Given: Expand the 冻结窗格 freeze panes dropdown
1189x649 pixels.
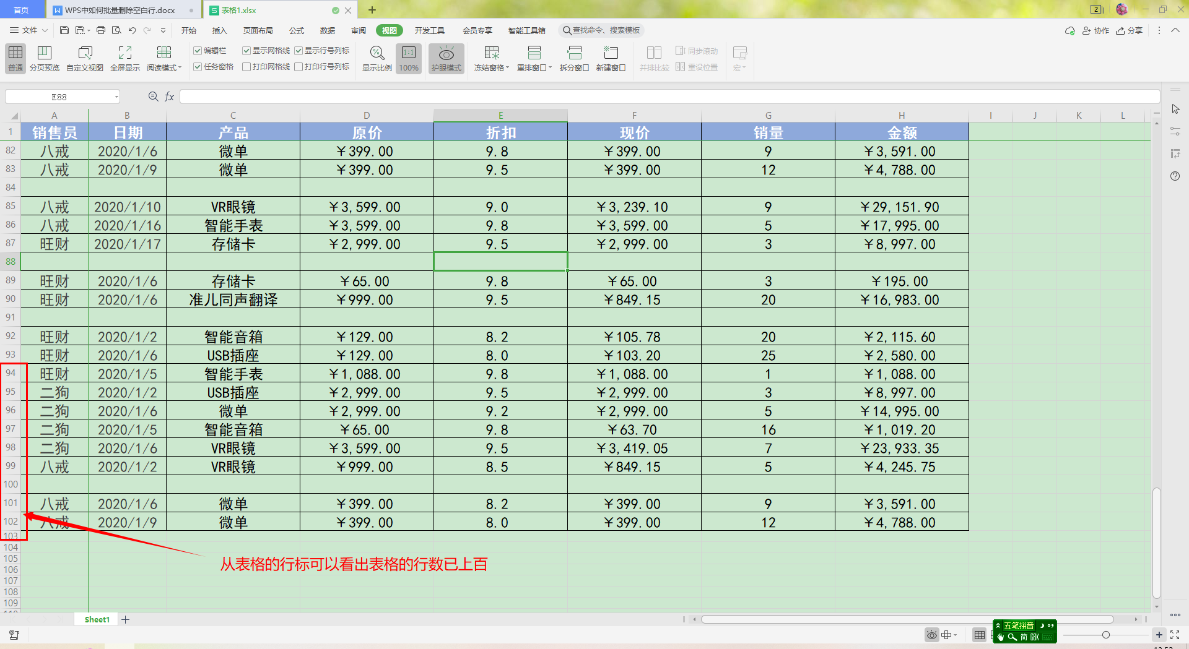Looking at the screenshot, I should (x=491, y=67).
